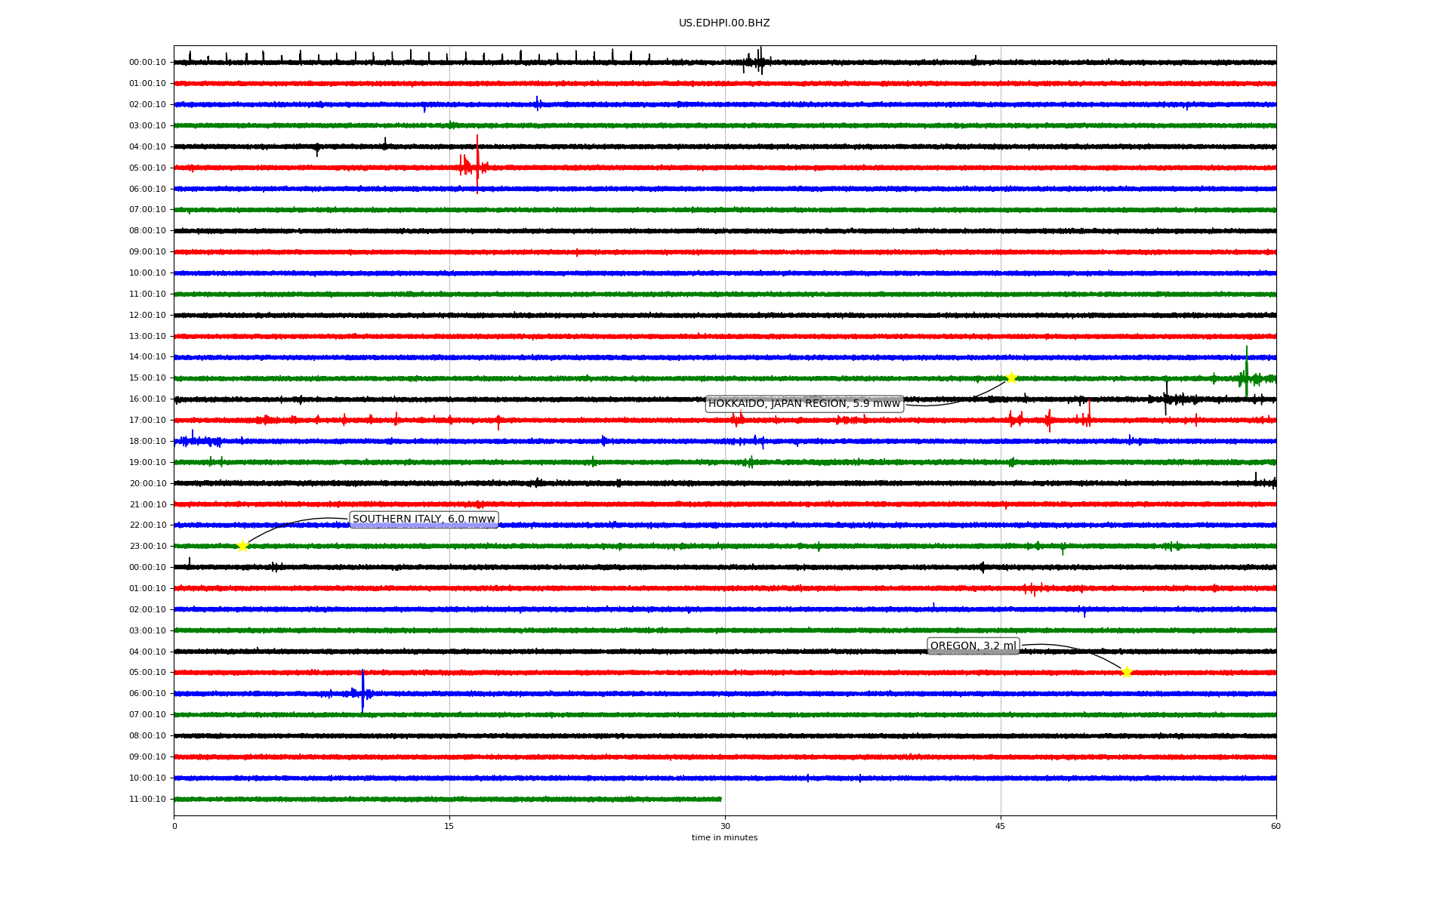
Task: Click the 23:00:10 row time label
Action: [147, 547]
